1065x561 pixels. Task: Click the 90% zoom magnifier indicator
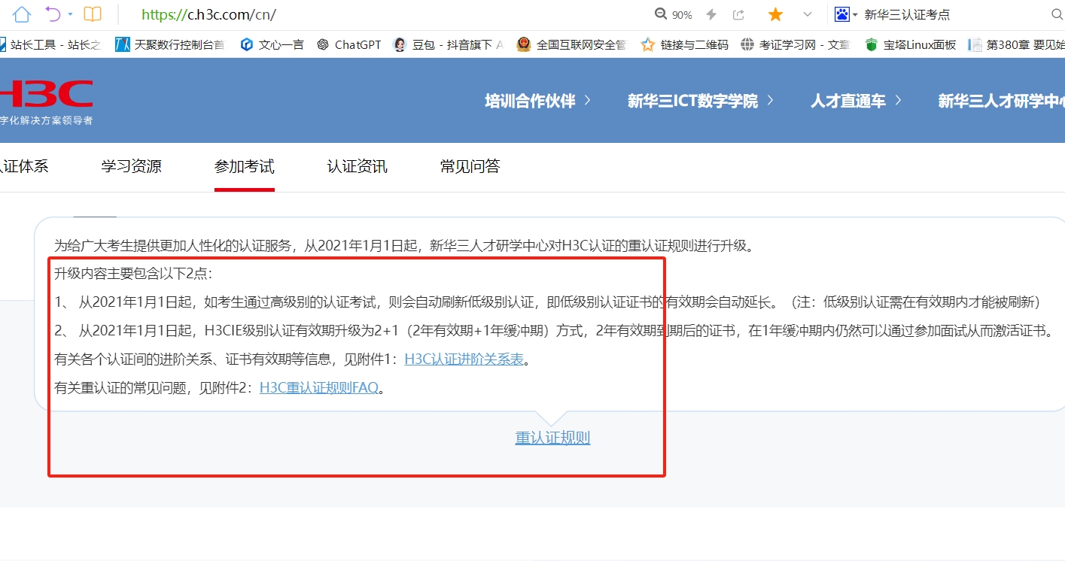point(674,15)
